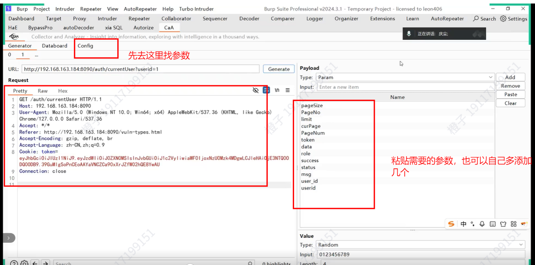Click the Add payload button
Viewport: 535px width, 265px height.
click(510, 77)
